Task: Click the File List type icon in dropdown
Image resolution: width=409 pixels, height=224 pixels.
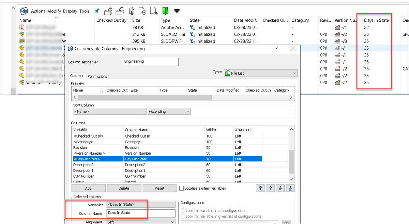Action: click(x=227, y=73)
